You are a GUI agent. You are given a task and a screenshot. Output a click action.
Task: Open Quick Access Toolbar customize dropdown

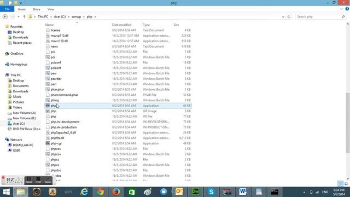coord(21,3)
